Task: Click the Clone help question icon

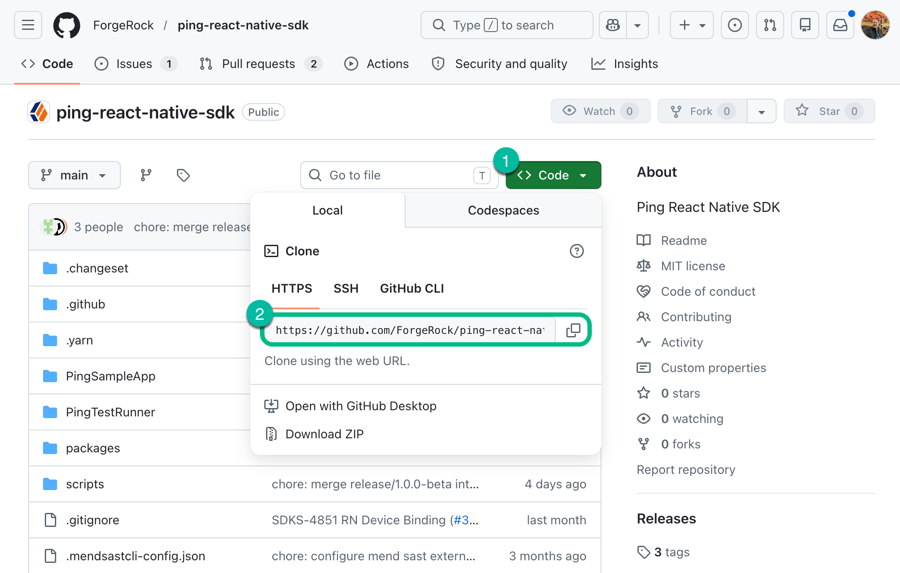Action: pyautogui.click(x=576, y=251)
